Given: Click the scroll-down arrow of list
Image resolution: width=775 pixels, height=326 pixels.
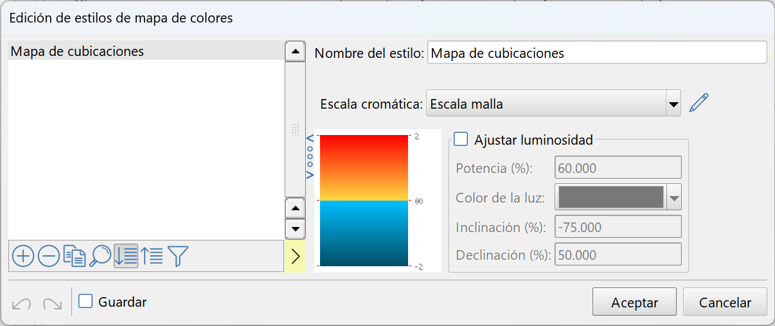Looking at the screenshot, I should click(295, 229).
